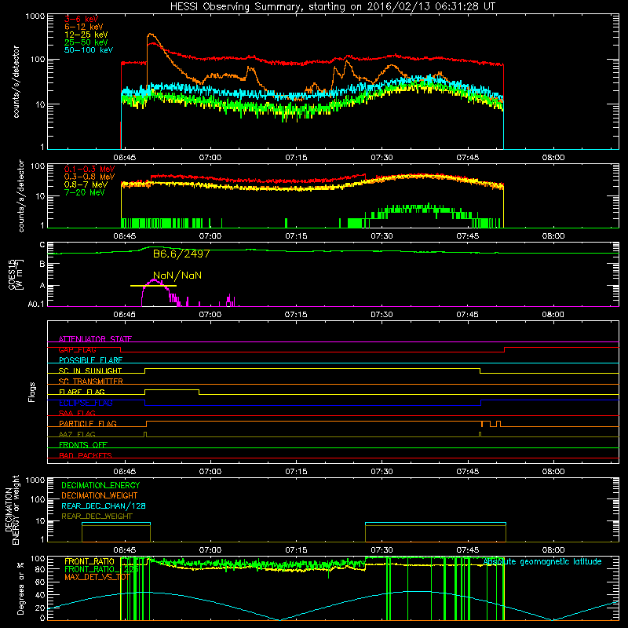Select the 25-50 keV legend label
628x628 pixels.
point(86,42)
